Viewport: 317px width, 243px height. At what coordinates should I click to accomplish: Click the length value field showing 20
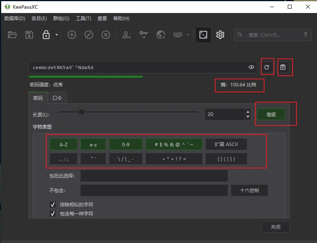[225, 114]
